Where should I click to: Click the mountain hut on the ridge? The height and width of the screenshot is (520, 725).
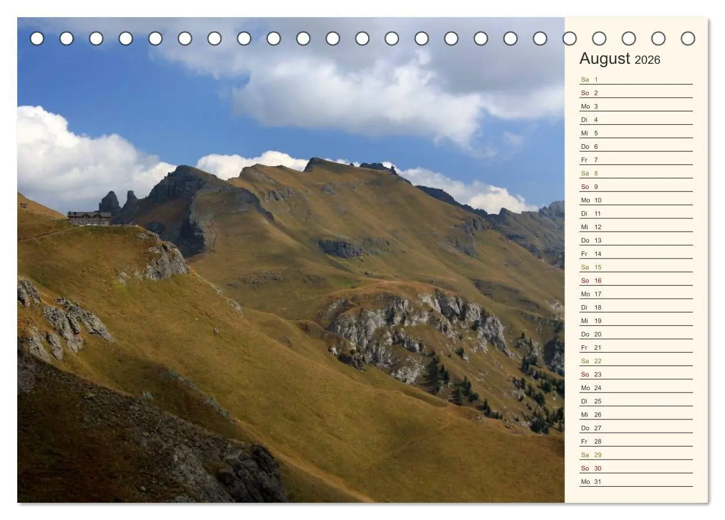(89, 218)
